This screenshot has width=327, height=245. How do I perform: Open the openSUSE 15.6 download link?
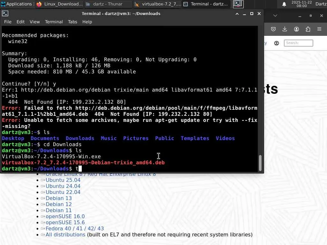(65, 222)
